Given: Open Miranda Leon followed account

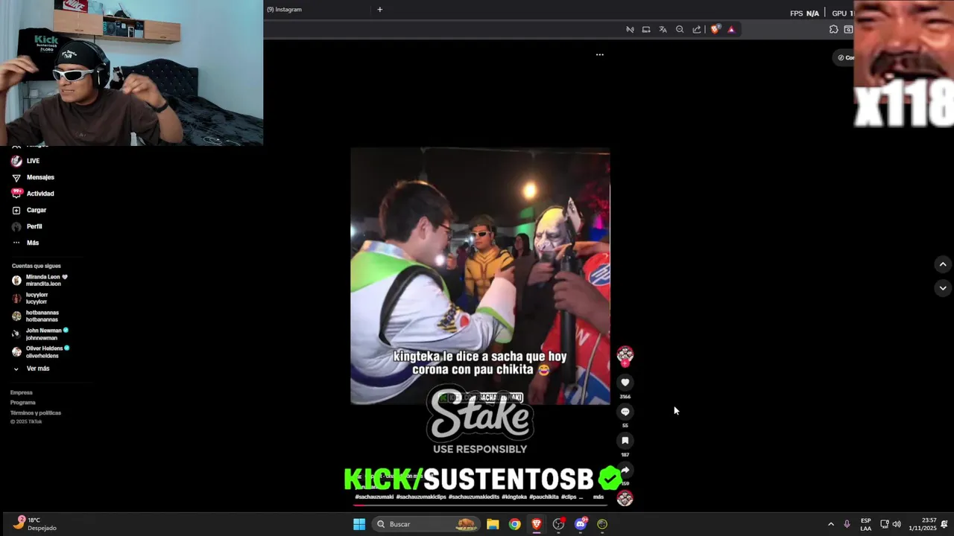Looking at the screenshot, I should pyautogui.click(x=40, y=280).
